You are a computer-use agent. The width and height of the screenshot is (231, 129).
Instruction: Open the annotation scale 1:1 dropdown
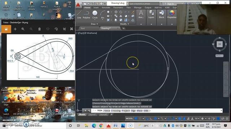[x=197, y=119]
